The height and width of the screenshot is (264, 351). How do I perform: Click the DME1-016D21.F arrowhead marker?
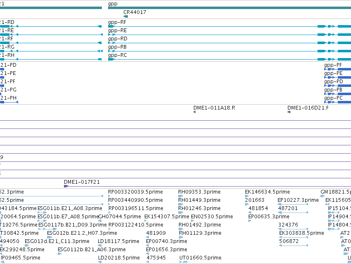point(289,112)
